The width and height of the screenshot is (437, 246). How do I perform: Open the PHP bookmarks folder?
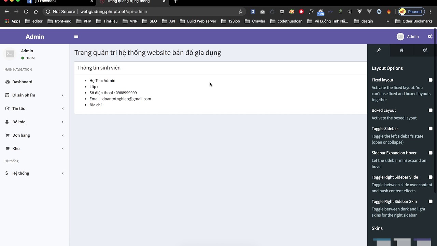pos(84,21)
